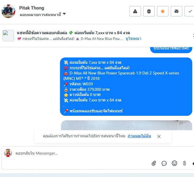Image resolution: width=194 pixels, height=177 pixels.
Task: Click the page avatar beside reply box
Action: point(8,153)
